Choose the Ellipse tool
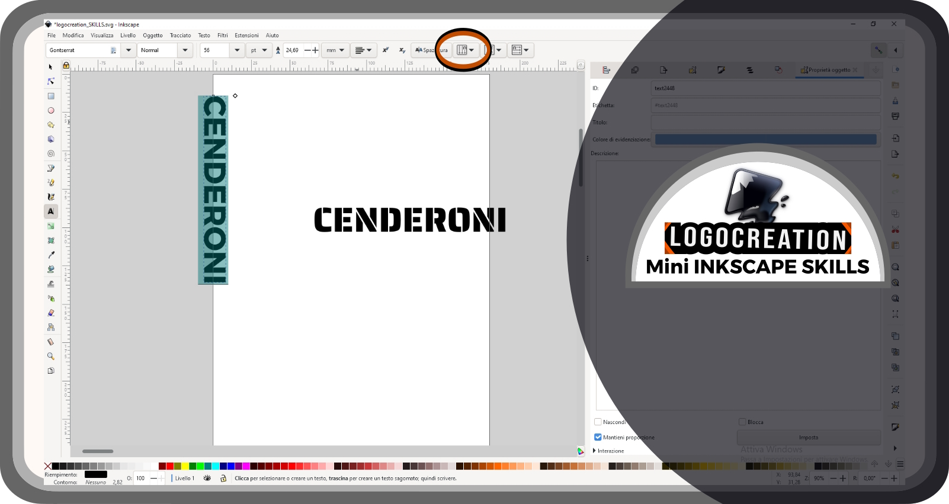The width and height of the screenshot is (949, 504). coord(51,110)
